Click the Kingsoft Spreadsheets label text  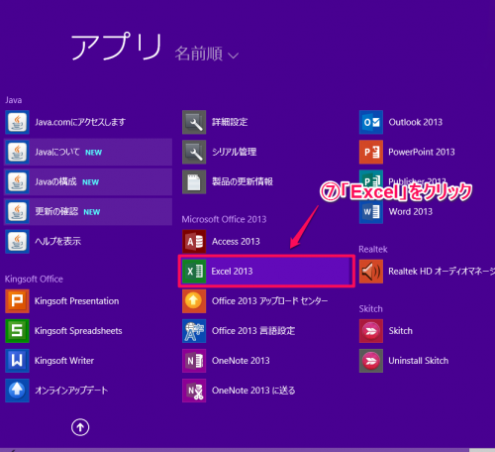(78, 331)
